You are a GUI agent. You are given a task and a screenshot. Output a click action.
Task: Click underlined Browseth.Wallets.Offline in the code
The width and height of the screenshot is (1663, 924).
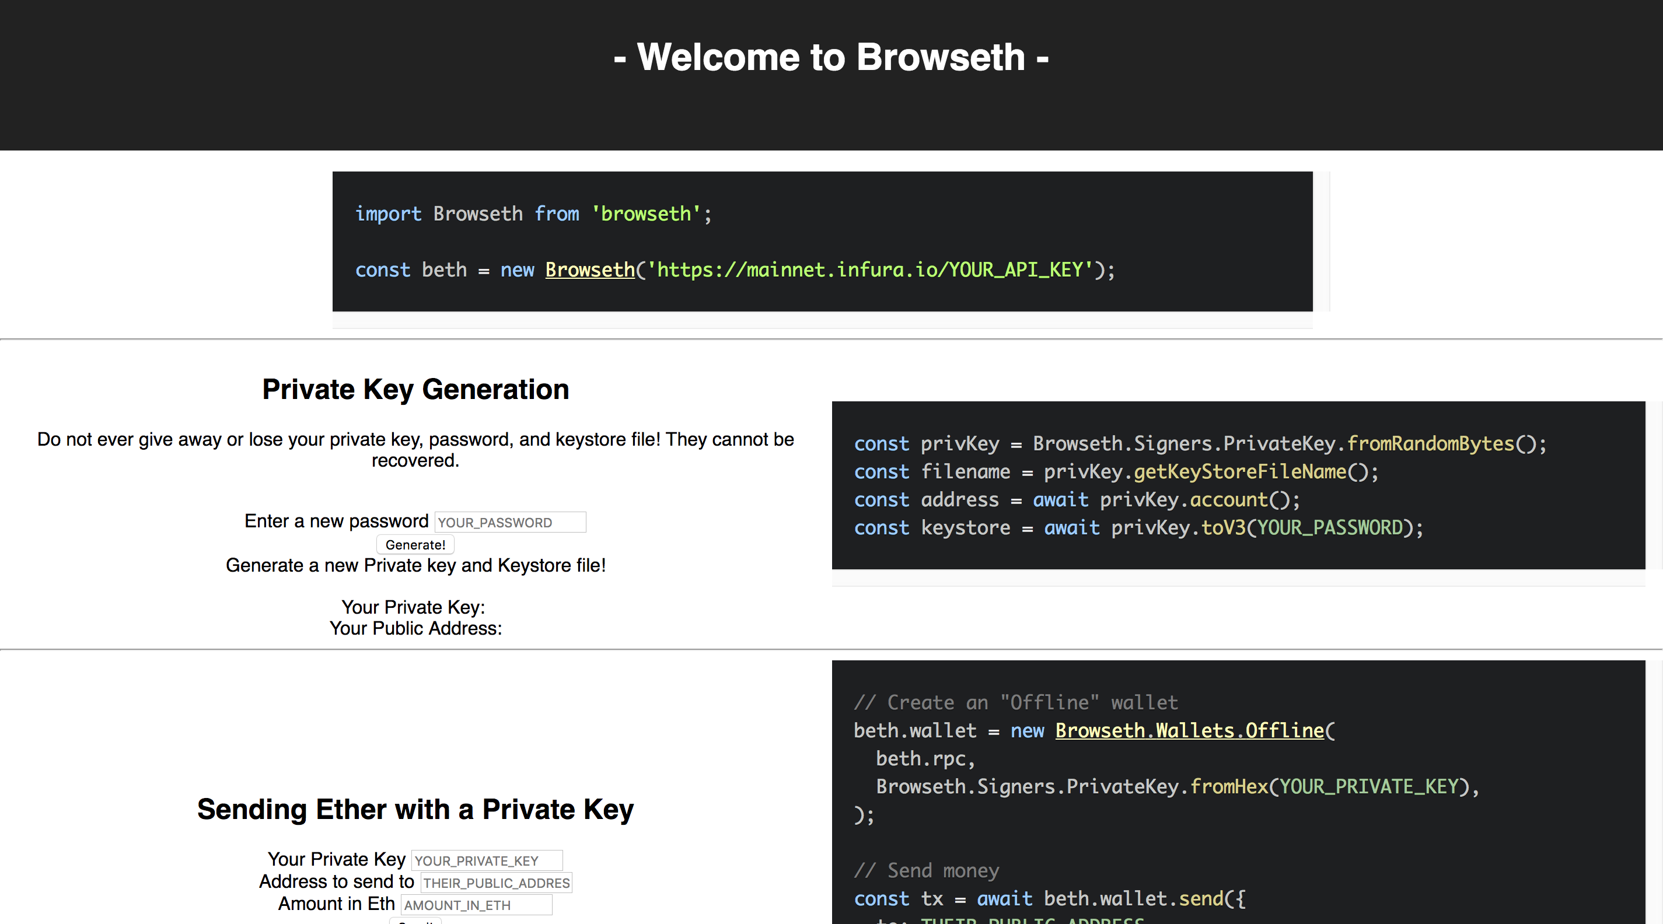click(1189, 730)
